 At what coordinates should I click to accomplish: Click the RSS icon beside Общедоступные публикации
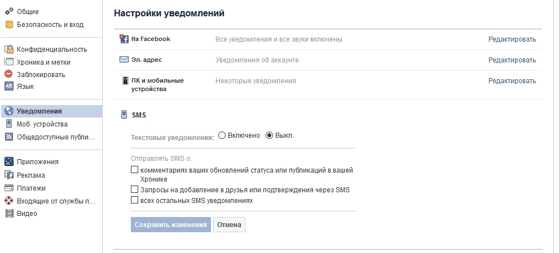[8, 137]
